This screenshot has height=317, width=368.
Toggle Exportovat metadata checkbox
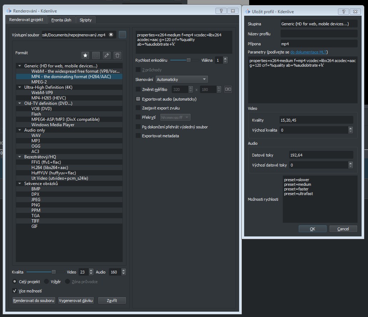138,136
